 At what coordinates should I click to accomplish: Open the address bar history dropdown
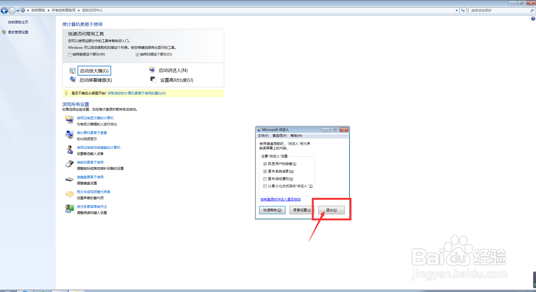pos(456,10)
